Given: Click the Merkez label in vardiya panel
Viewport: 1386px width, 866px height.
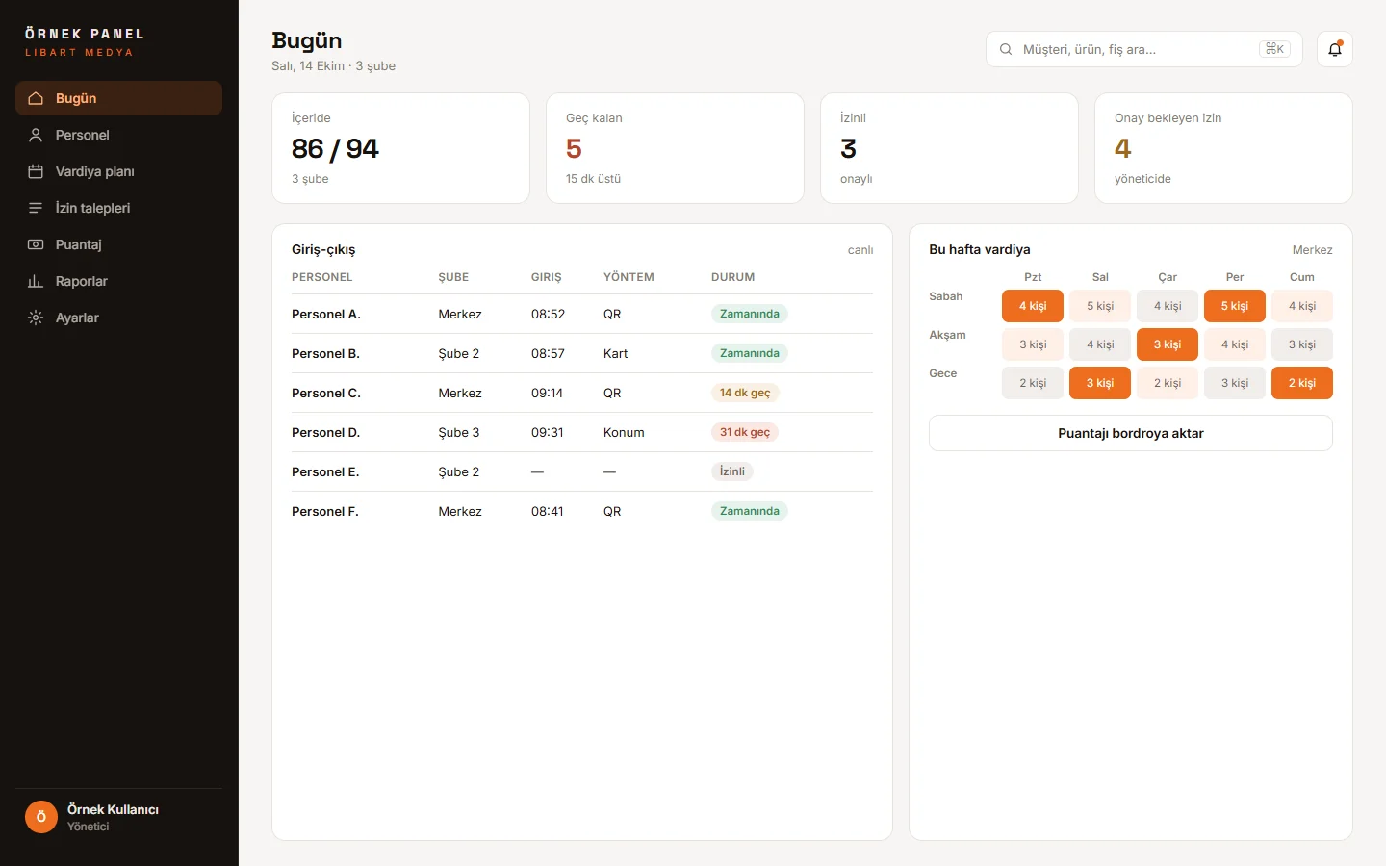Looking at the screenshot, I should [1313, 250].
